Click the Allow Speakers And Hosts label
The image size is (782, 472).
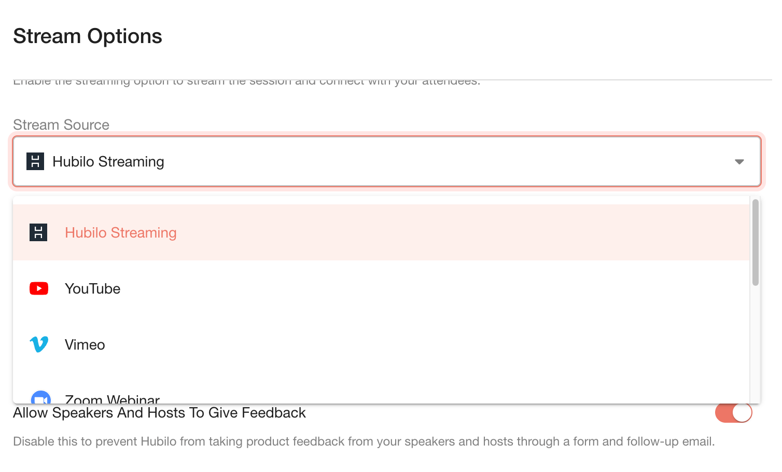pyautogui.click(x=159, y=413)
